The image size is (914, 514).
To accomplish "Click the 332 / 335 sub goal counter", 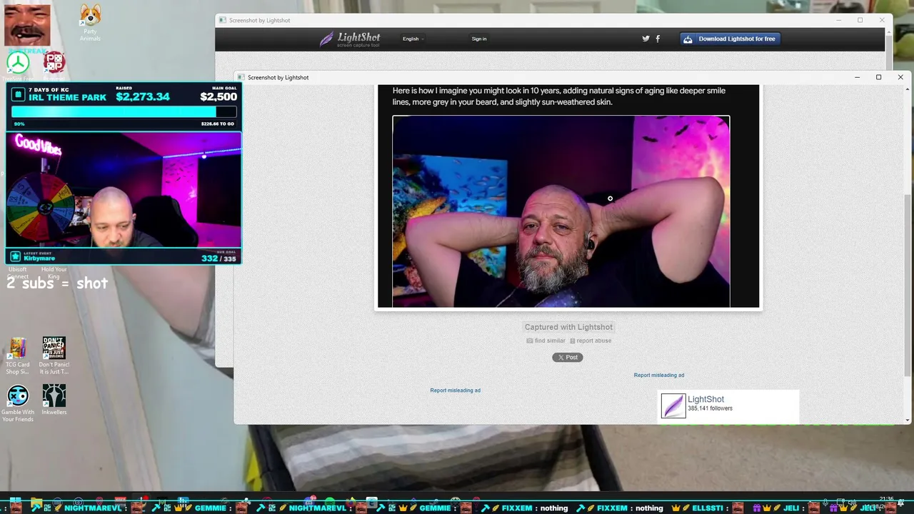I will point(219,258).
